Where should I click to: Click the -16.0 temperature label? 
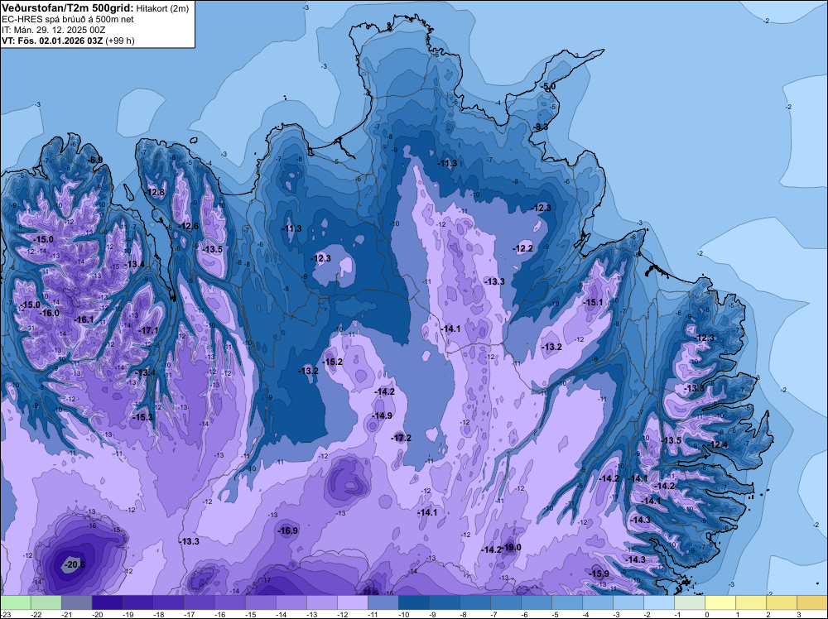coord(49,313)
